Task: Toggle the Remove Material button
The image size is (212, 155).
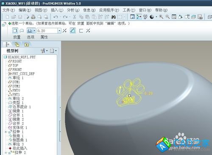Action: pos(73,31)
